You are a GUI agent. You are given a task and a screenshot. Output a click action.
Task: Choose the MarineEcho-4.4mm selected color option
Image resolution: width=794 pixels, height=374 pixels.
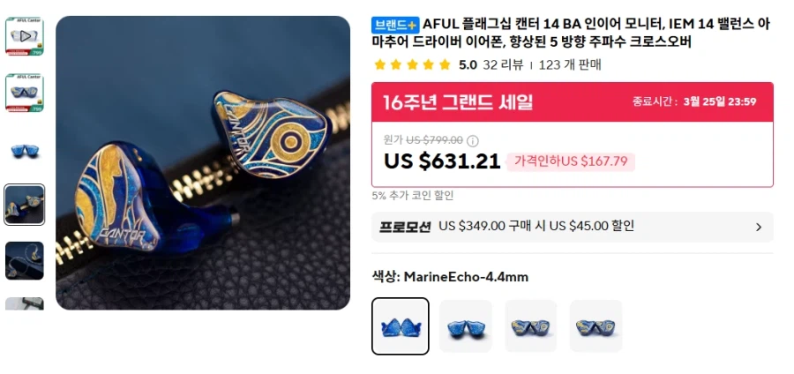[x=400, y=325]
